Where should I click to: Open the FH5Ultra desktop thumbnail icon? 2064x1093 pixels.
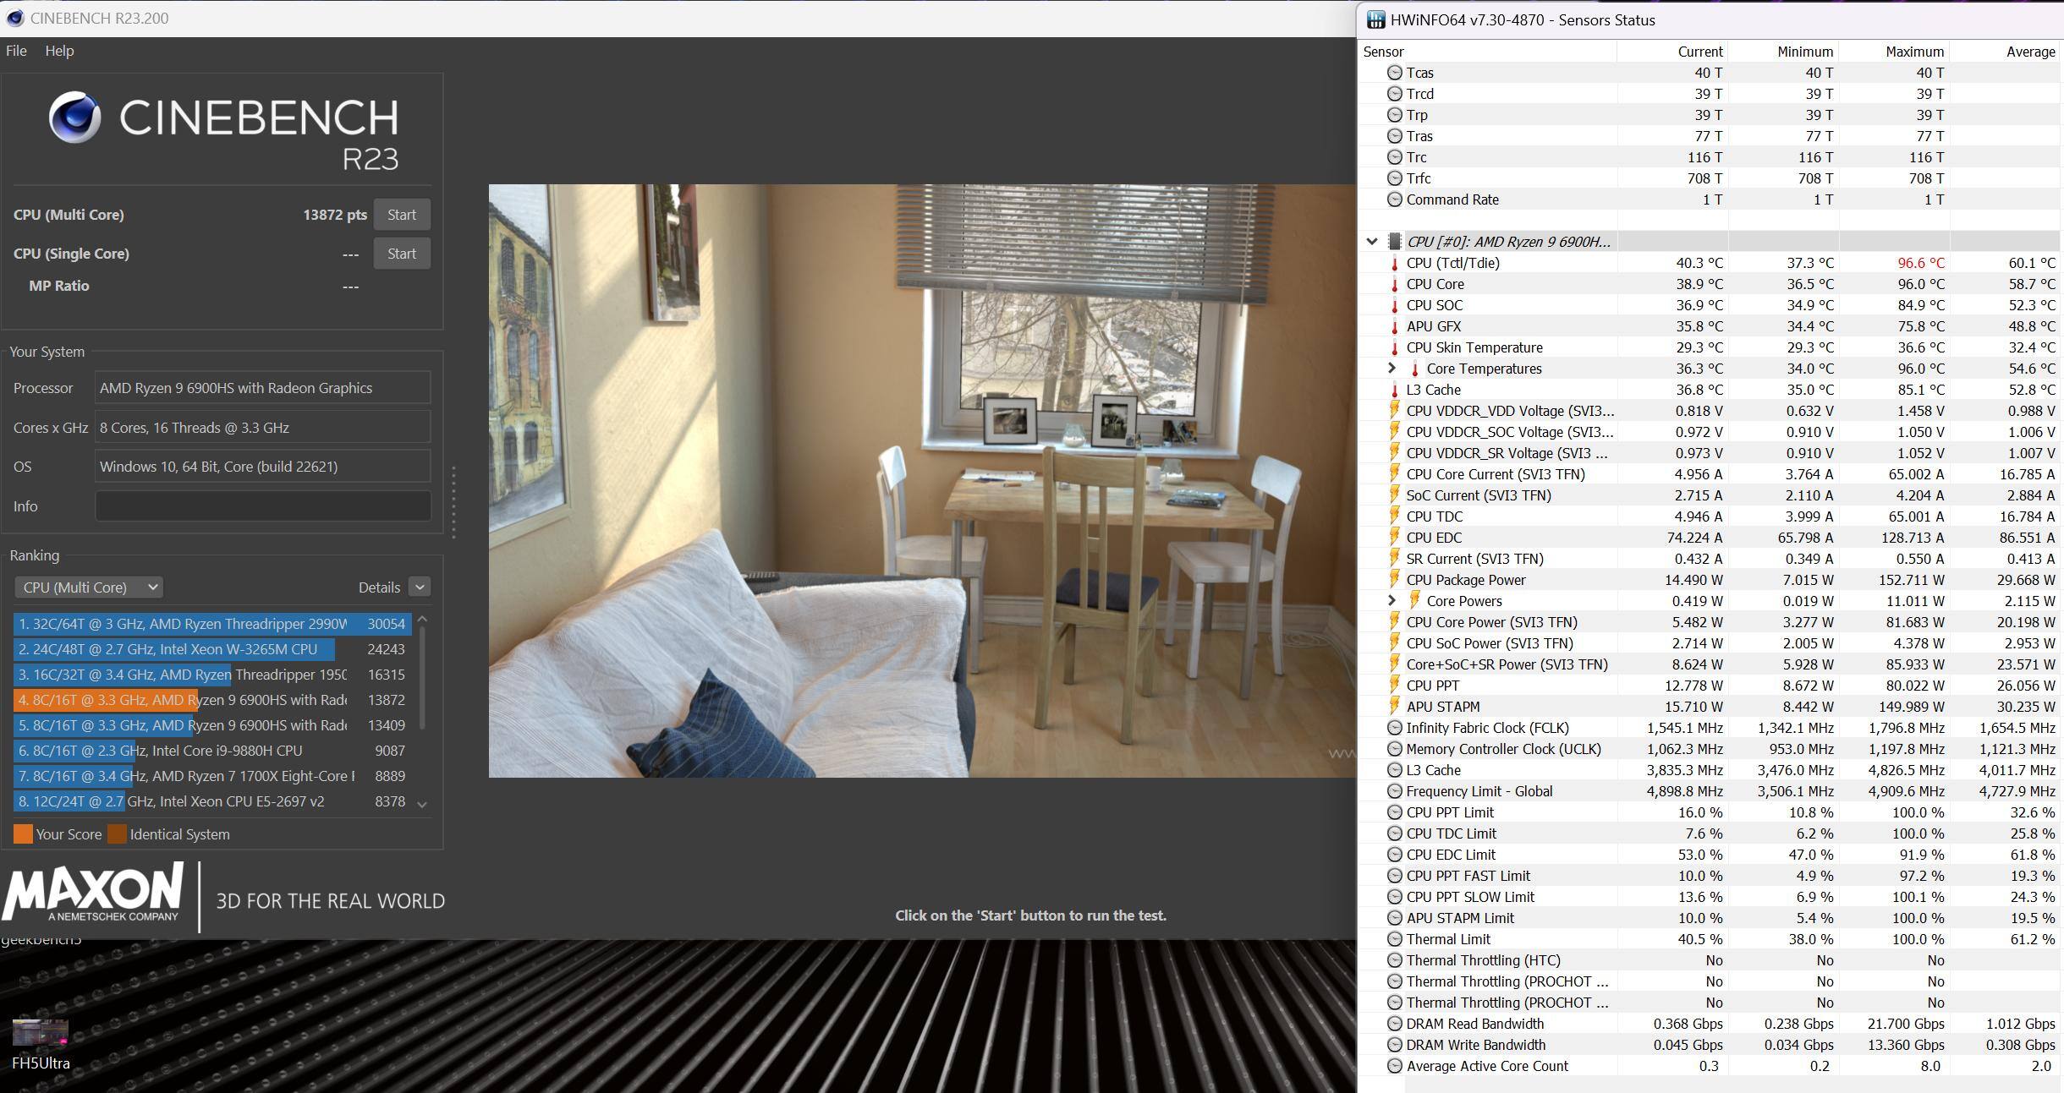[40, 1033]
